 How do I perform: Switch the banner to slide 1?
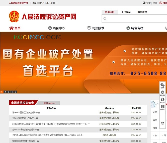pyautogui.click(x=2, y=92)
